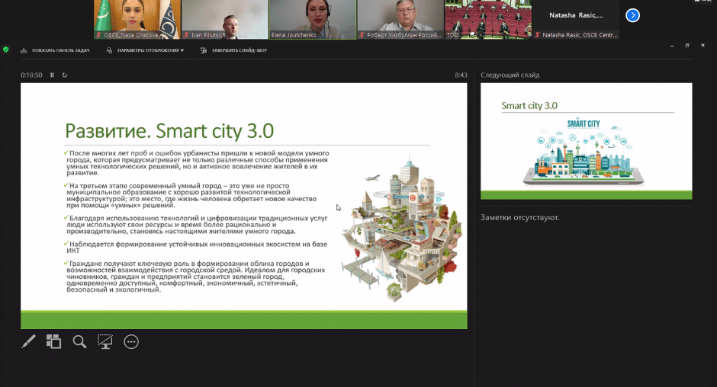Open the see all slides grid

53,342
